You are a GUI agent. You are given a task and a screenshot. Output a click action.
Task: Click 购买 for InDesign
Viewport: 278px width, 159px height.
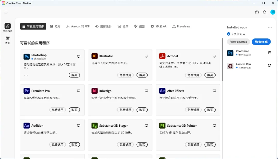[x=142, y=110]
